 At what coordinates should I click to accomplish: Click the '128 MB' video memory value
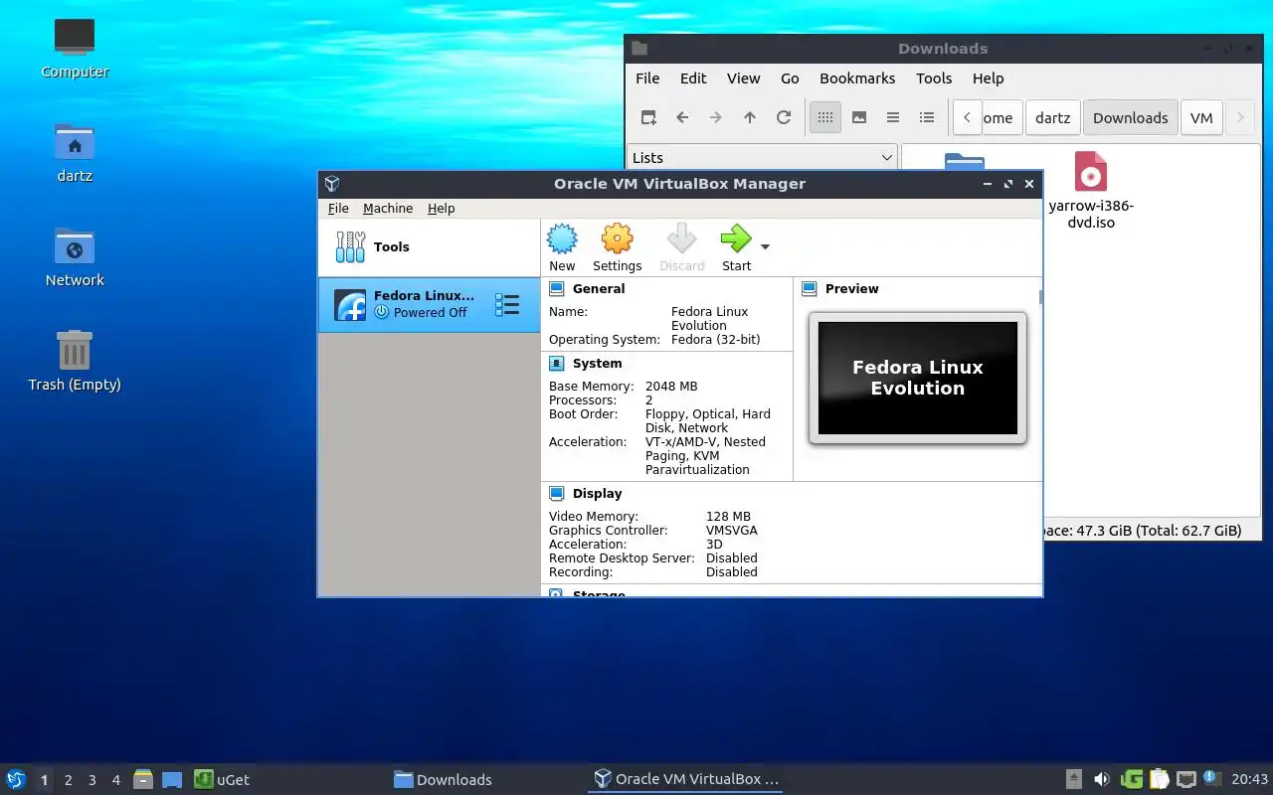[x=728, y=517]
